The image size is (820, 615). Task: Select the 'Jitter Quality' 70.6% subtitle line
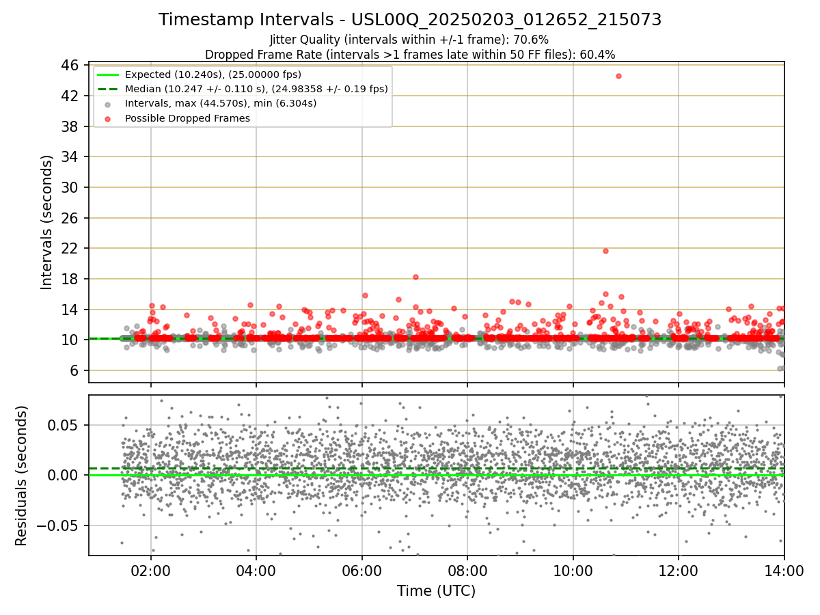pyautogui.click(x=409, y=40)
